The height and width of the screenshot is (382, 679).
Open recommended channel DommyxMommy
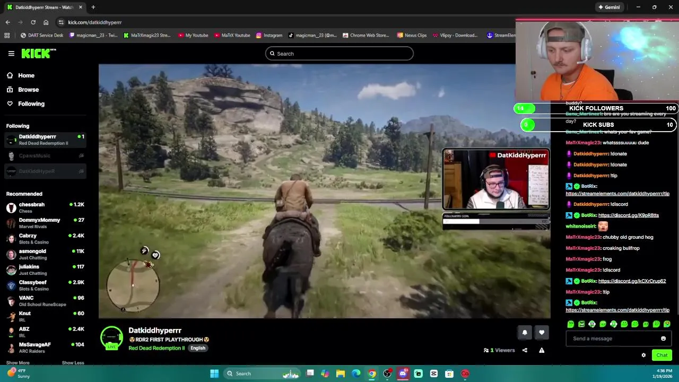pyautogui.click(x=45, y=223)
